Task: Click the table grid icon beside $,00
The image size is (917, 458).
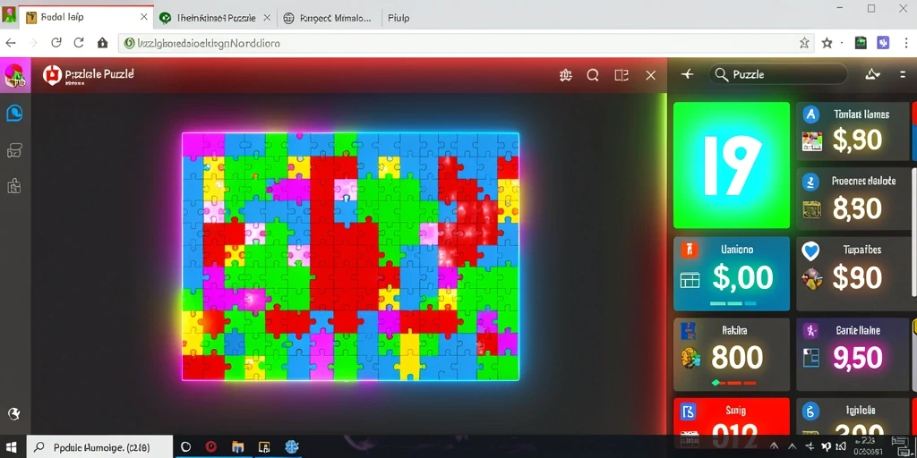Action: pyautogui.click(x=690, y=280)
